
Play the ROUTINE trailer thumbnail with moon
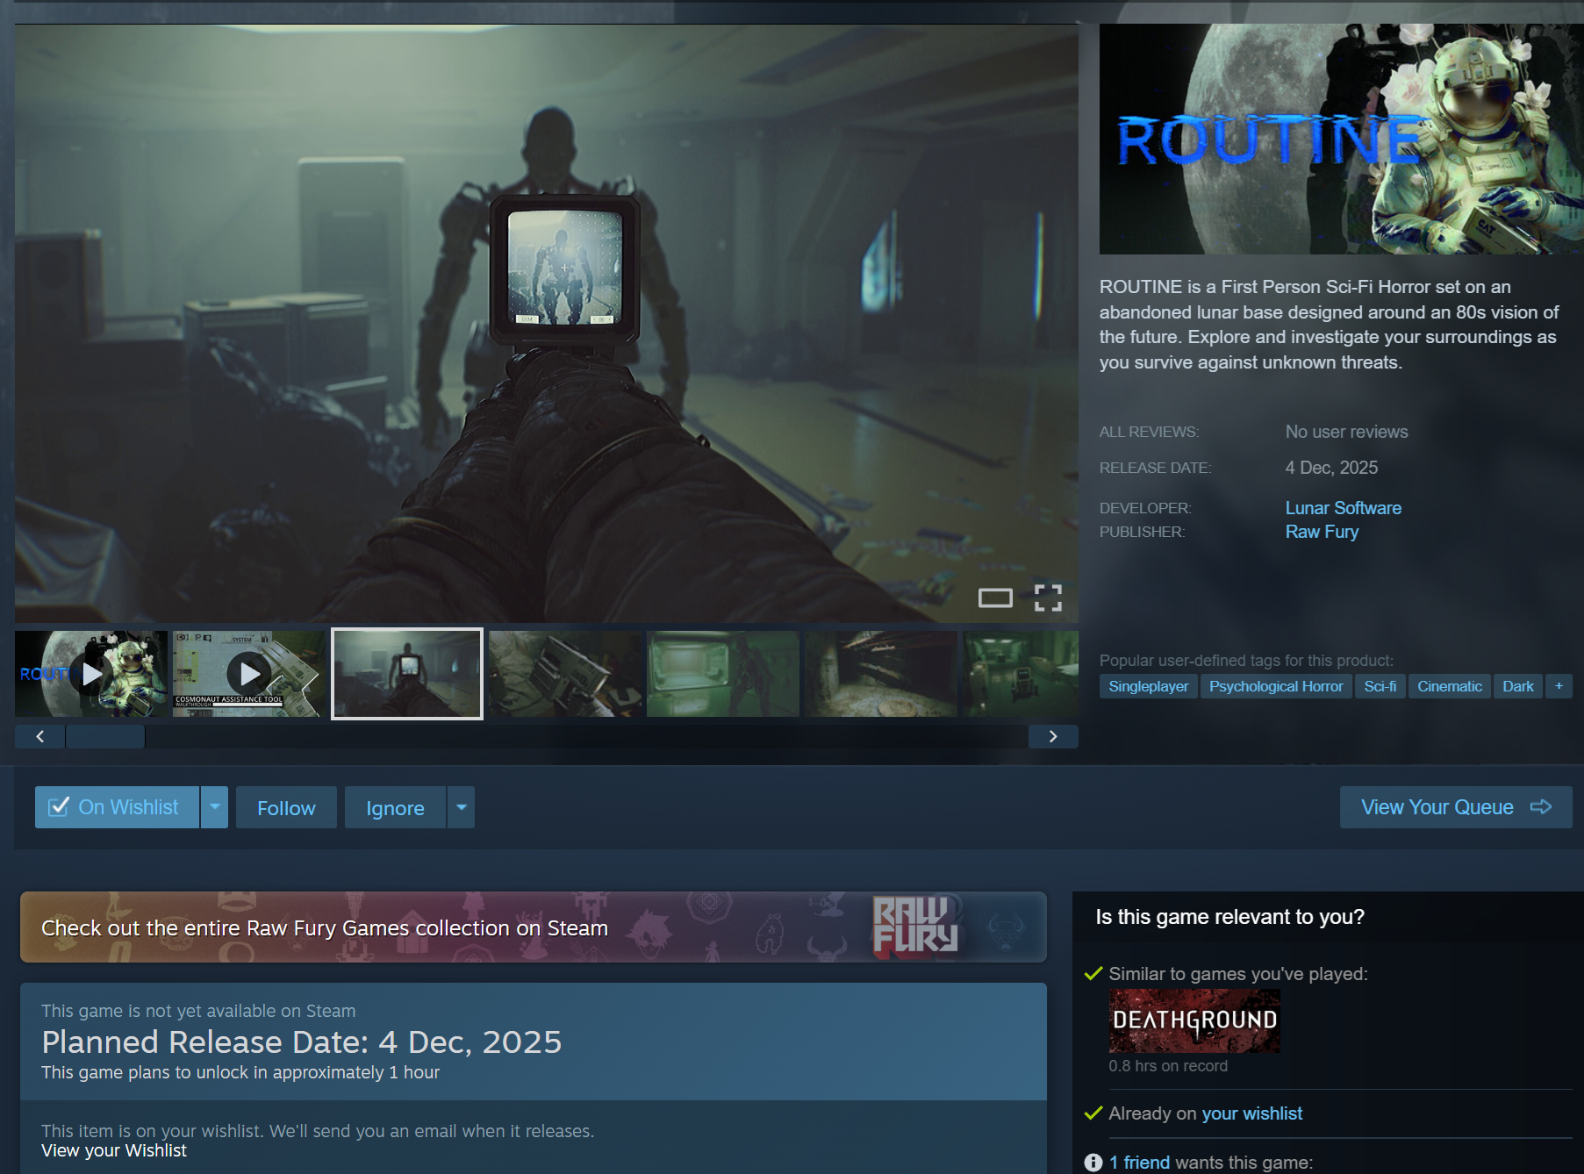[x=91, y=674]
